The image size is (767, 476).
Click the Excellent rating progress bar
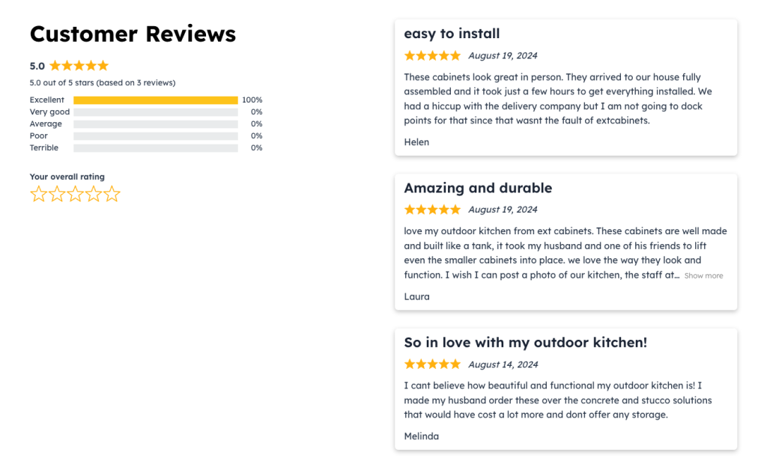point(154,100)
